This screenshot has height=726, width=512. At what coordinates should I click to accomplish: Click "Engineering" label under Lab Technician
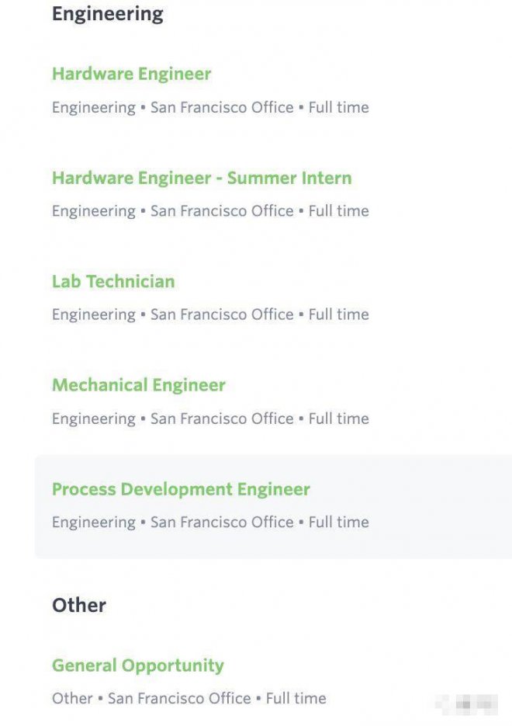click(93, 314)
